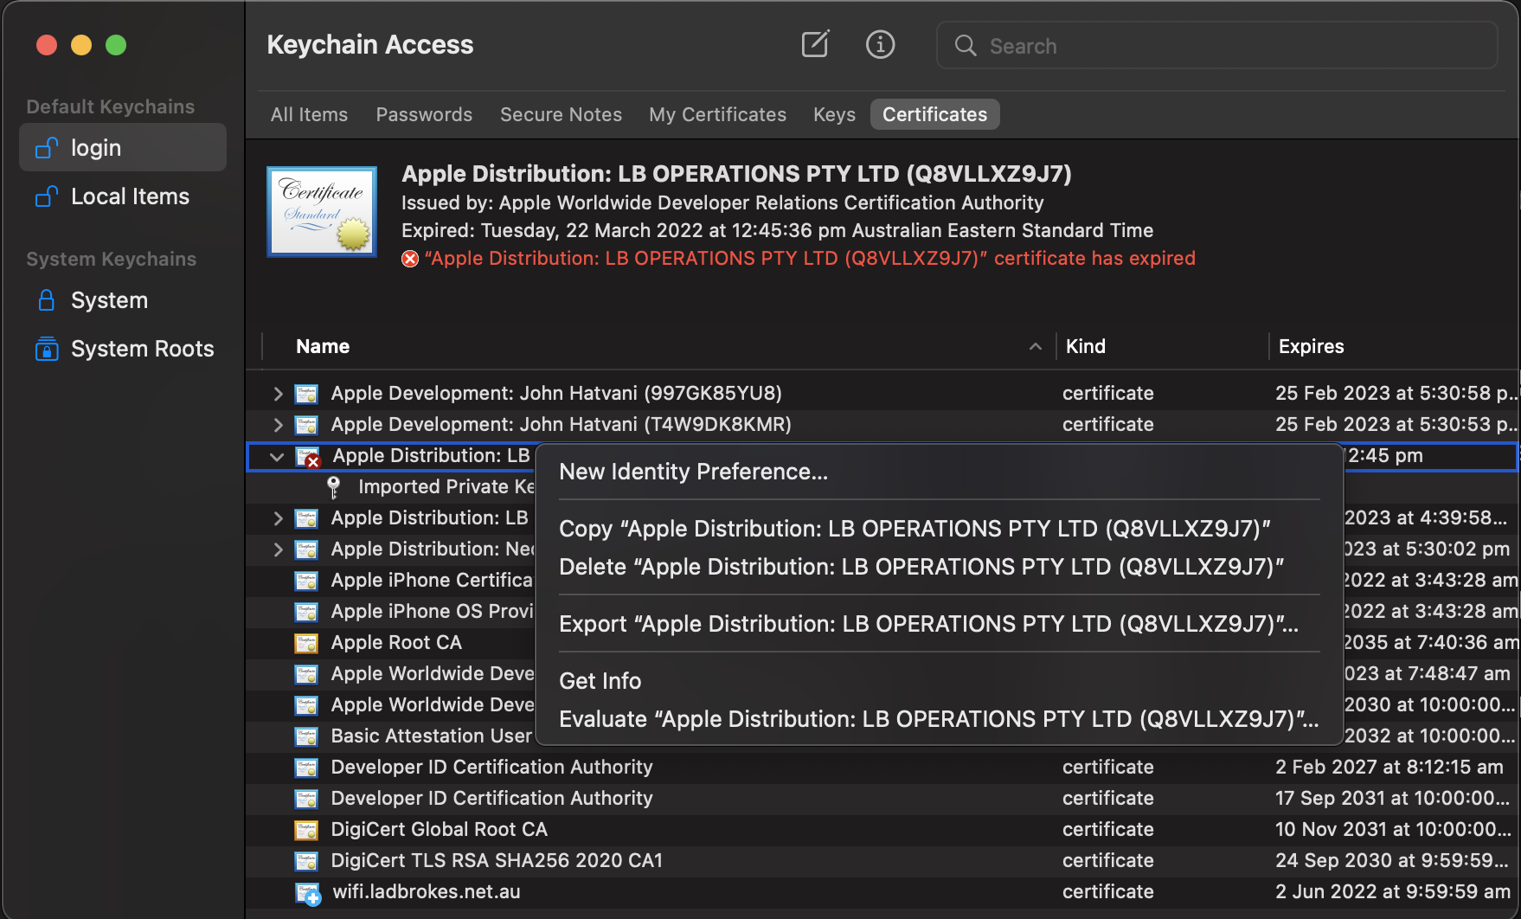This screenshot has height=919, width=1521.
Task: Click the expired certificate icon with red X
Action: 308,457
